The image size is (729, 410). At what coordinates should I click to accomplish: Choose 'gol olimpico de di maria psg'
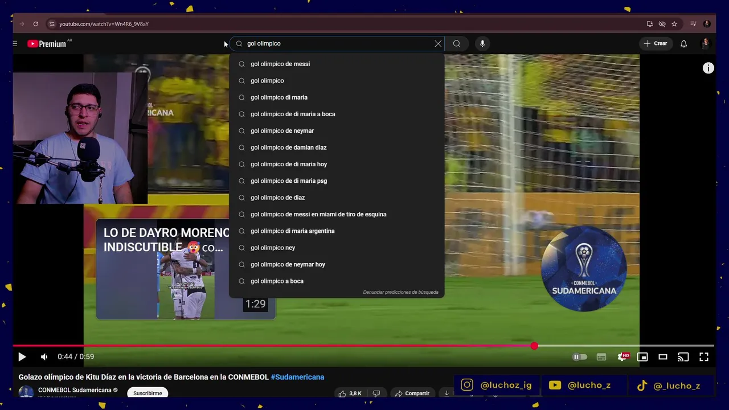pyautogui.click(x=337, y=181)
